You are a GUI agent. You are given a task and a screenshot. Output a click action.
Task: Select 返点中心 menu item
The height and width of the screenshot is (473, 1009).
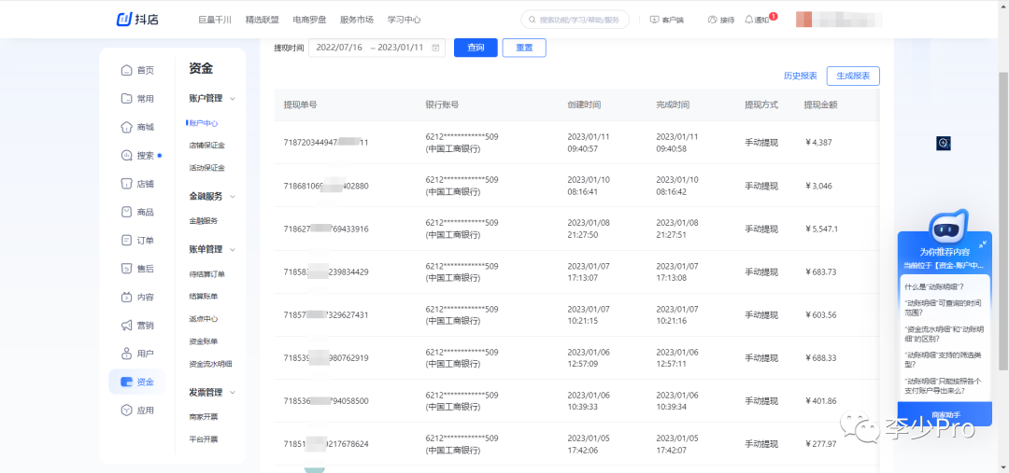click(x=204, y=319)
